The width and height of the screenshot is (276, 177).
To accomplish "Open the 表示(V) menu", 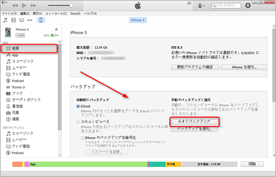I will tap(37, 14).
